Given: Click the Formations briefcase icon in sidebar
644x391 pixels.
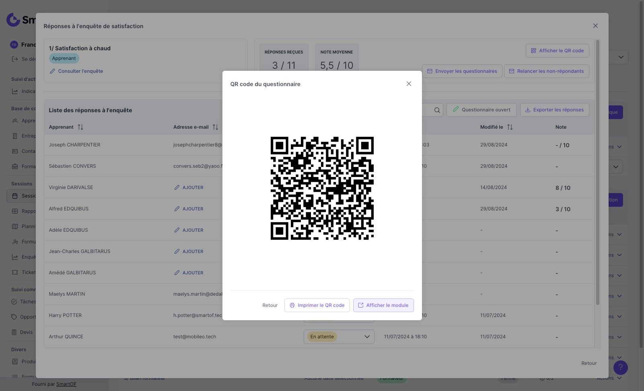Looking at the screenshot, I should tap(15, 167).
